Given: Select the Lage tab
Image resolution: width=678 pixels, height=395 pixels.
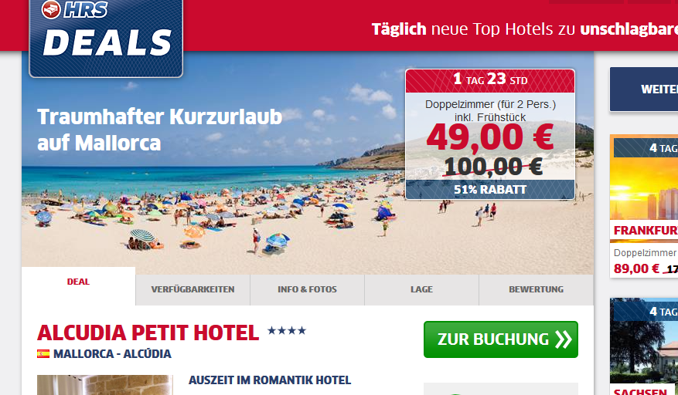Looking at the screenshot, I should pos(421,289).
